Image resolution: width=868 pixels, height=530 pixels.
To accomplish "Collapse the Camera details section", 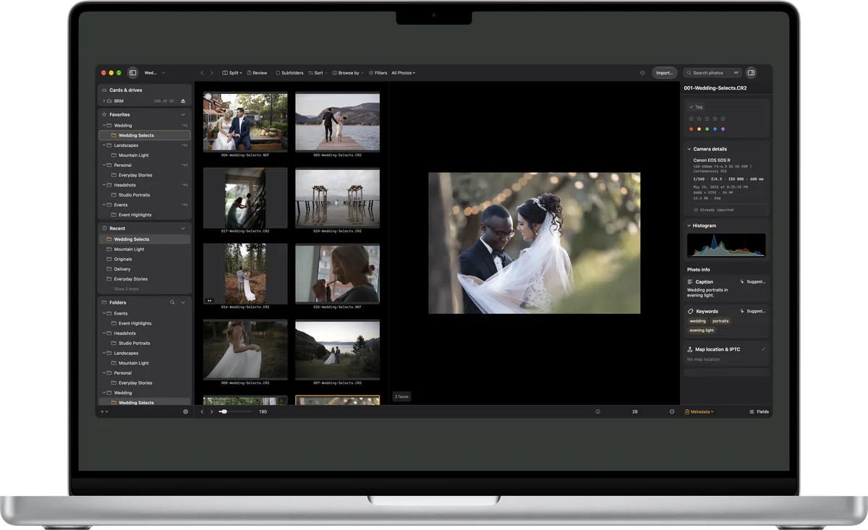I will click(x=689, y=149).
